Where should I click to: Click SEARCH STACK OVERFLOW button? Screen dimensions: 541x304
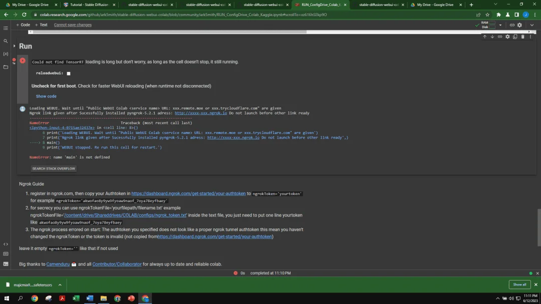point(54,168)
